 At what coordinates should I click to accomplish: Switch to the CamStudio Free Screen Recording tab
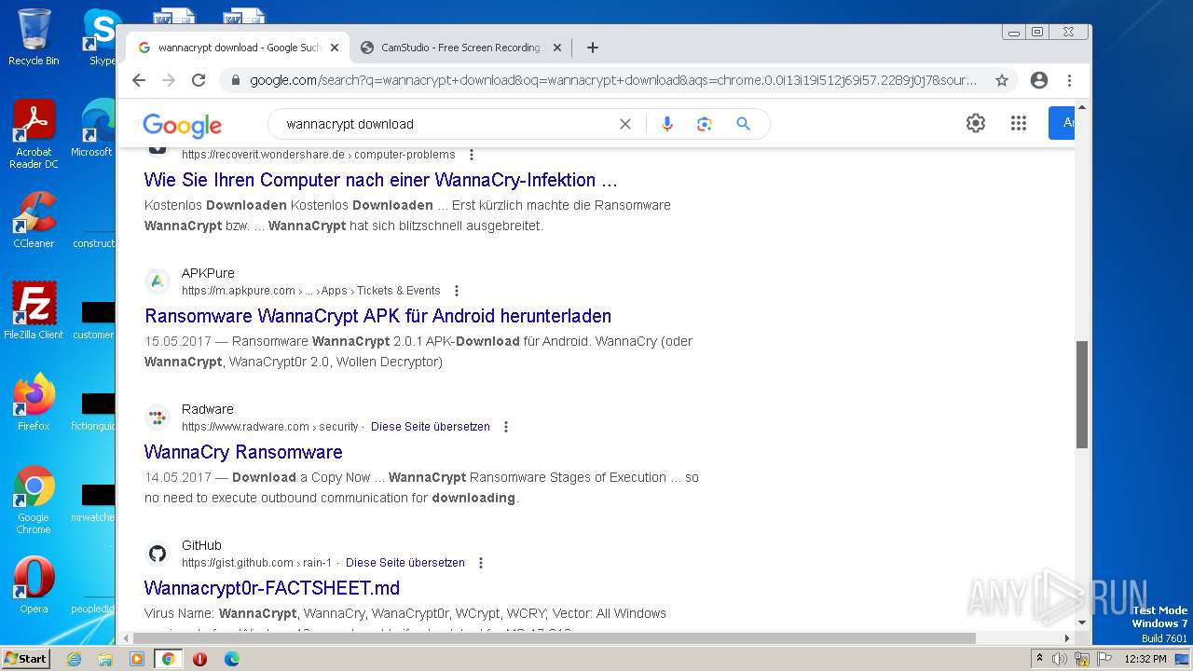[x=460, y=48]
